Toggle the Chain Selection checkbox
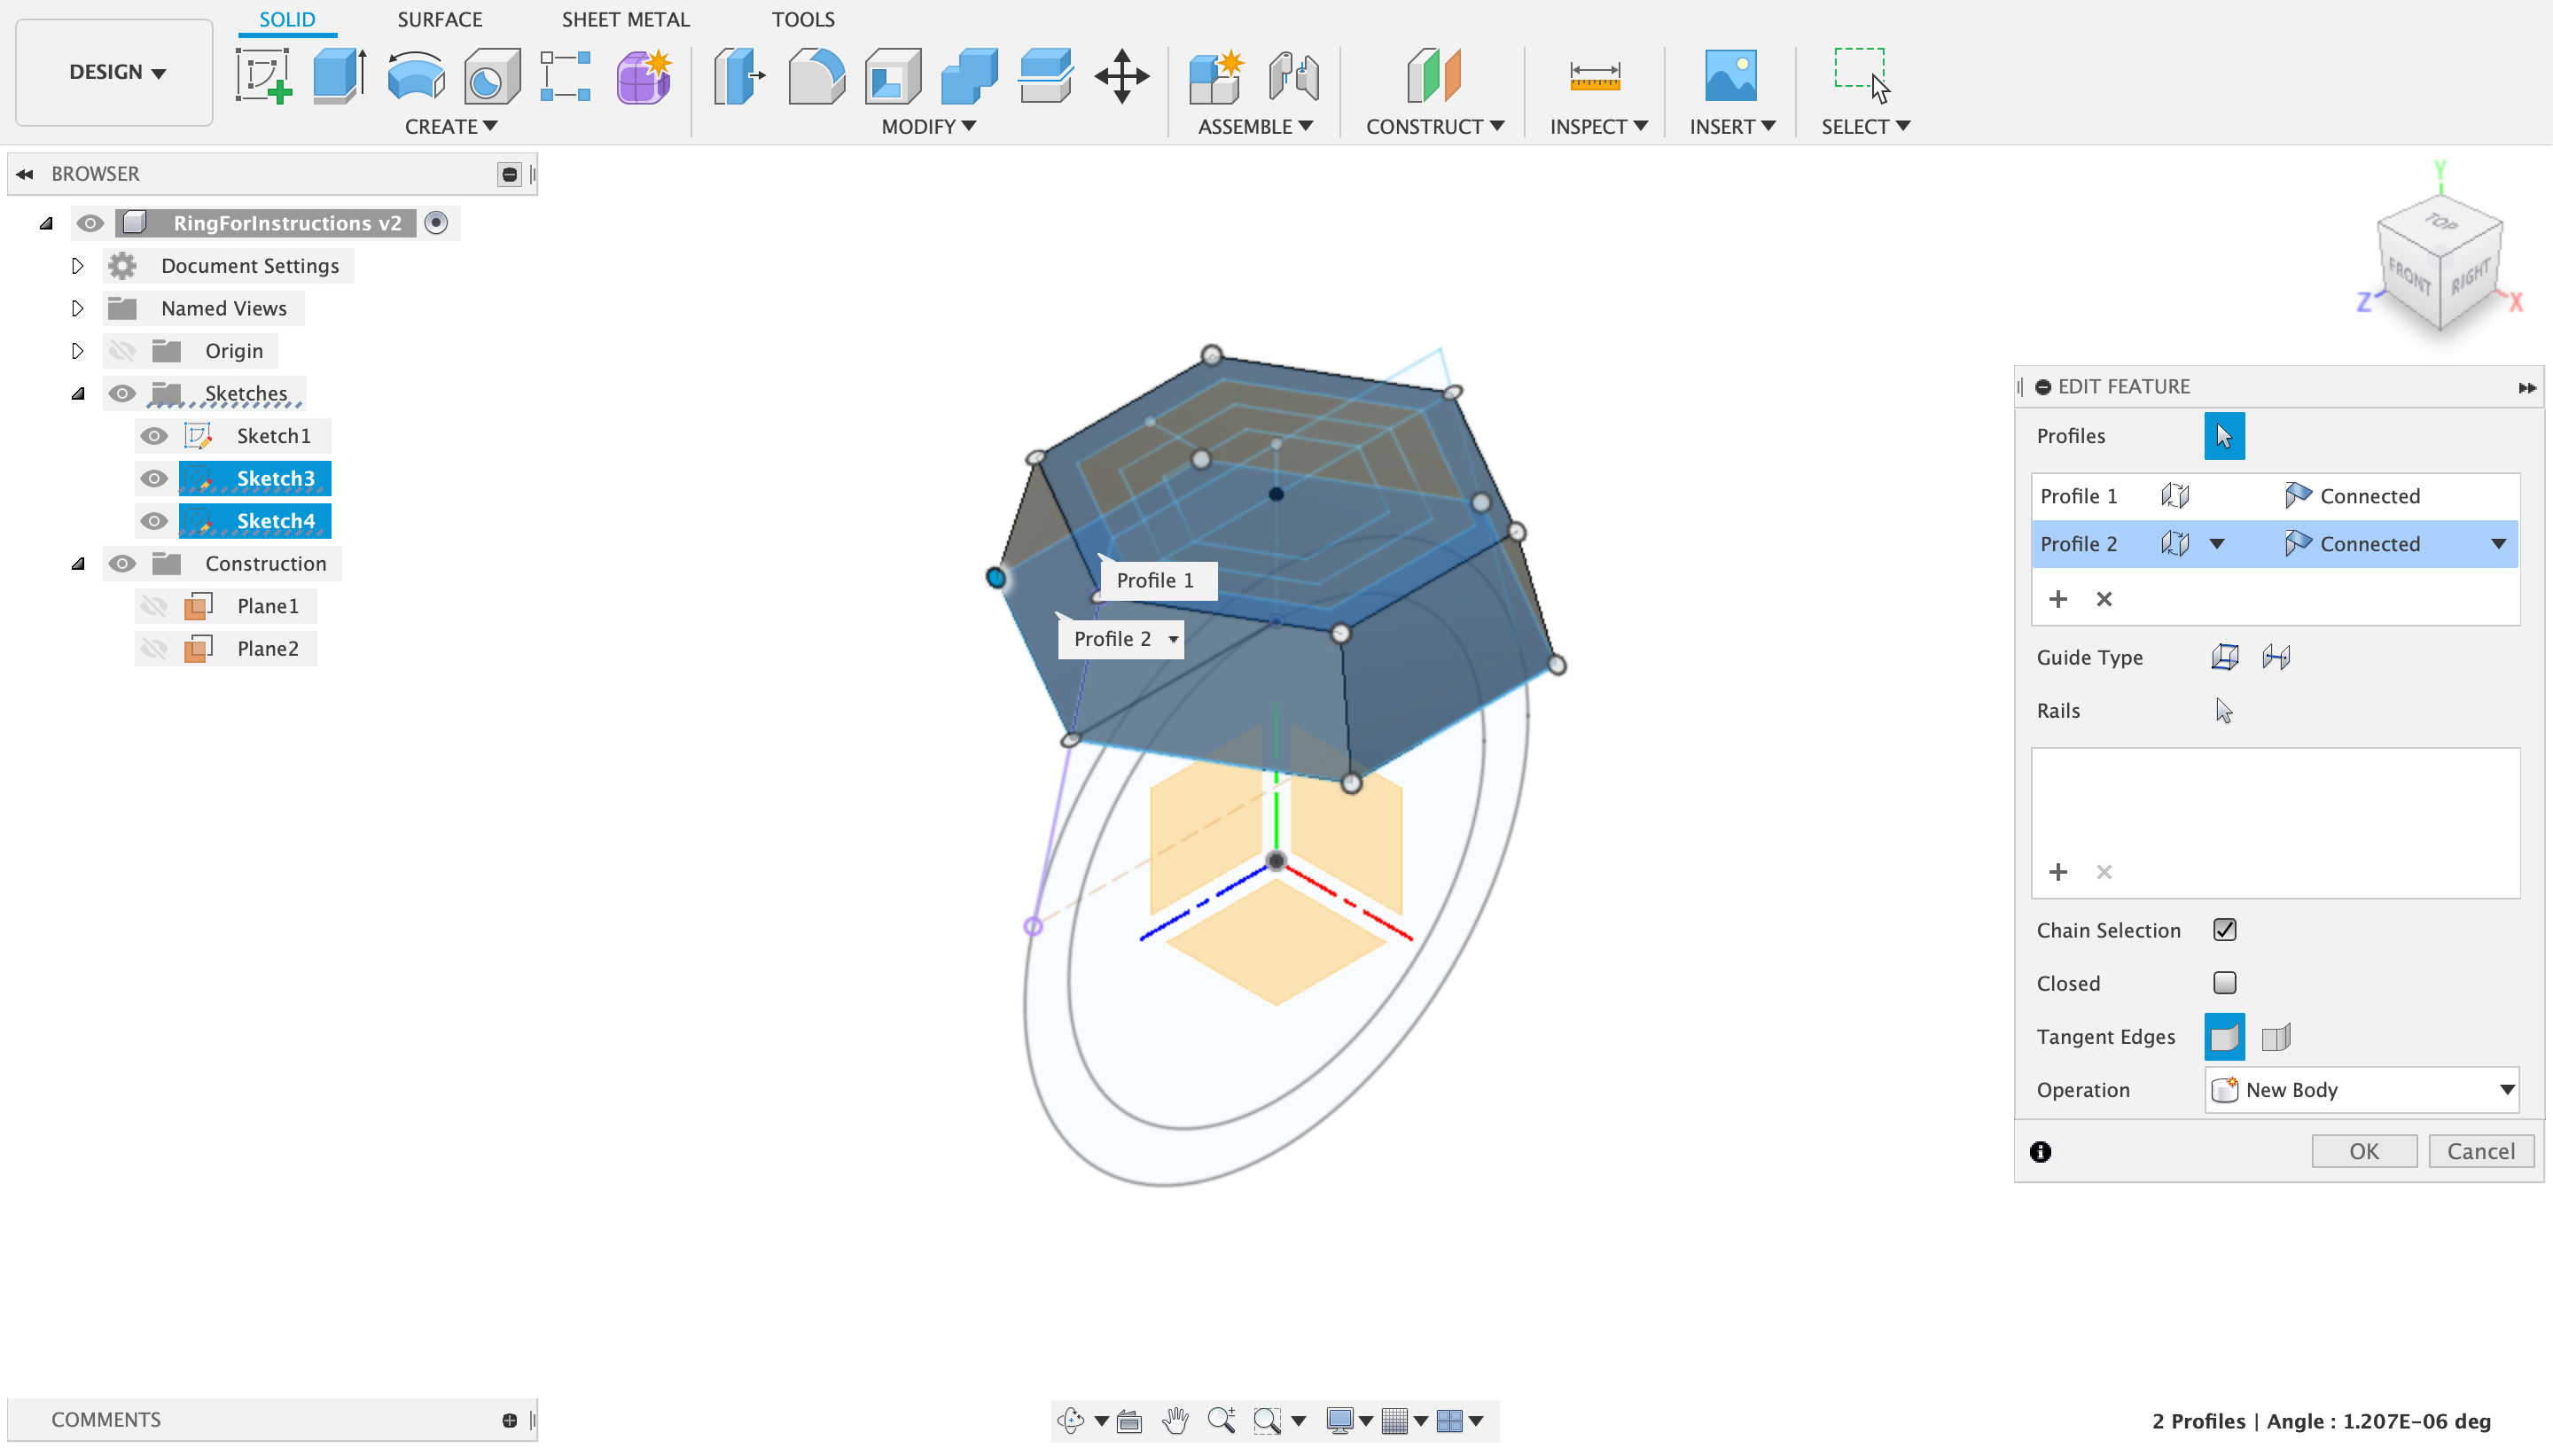2553x1448 pixels. point(2225,930)
